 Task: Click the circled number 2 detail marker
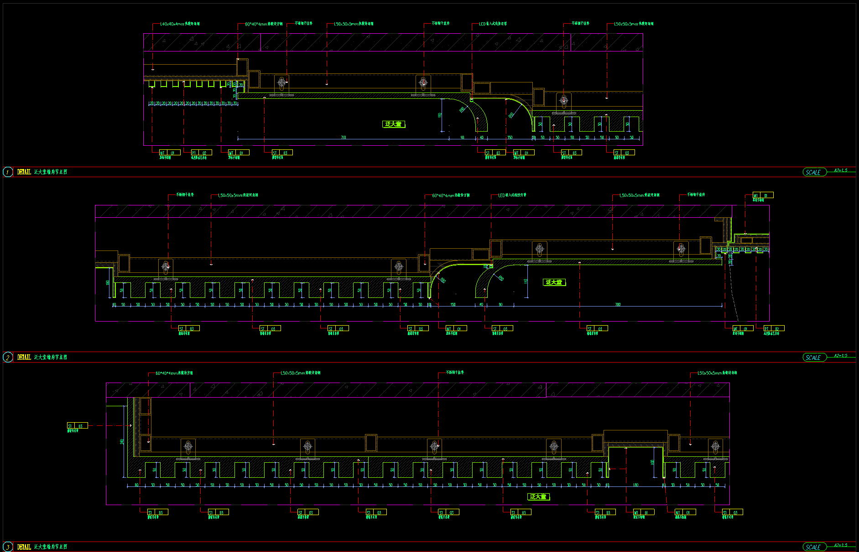[8, 357]
